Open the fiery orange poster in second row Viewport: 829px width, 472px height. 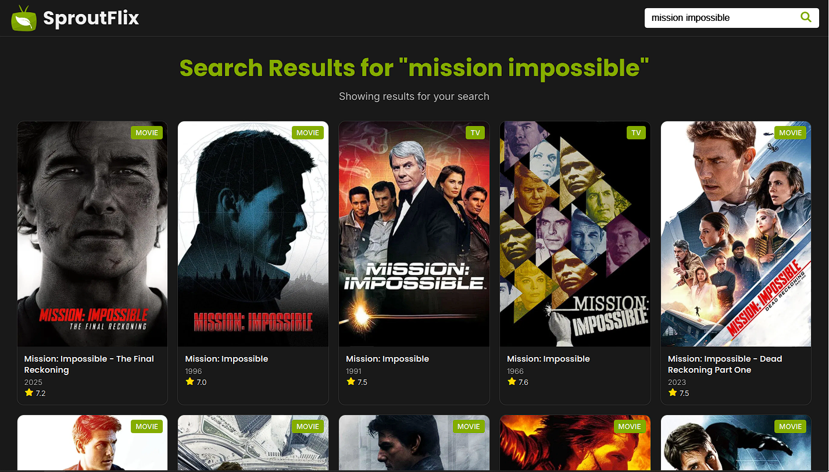pos(575,442)
